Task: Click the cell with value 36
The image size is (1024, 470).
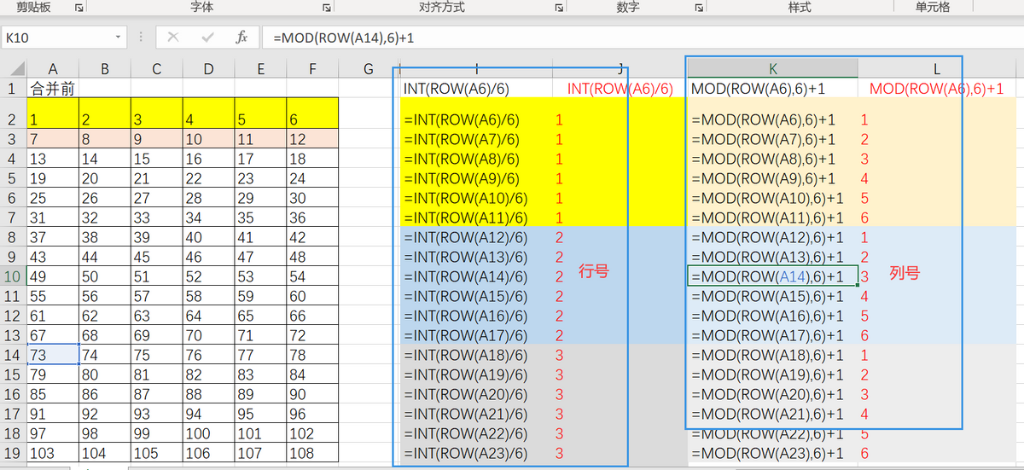Action: 313,218
